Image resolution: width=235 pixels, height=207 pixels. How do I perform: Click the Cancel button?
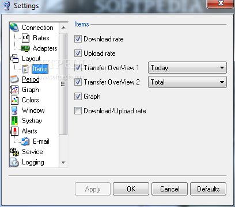170,189
